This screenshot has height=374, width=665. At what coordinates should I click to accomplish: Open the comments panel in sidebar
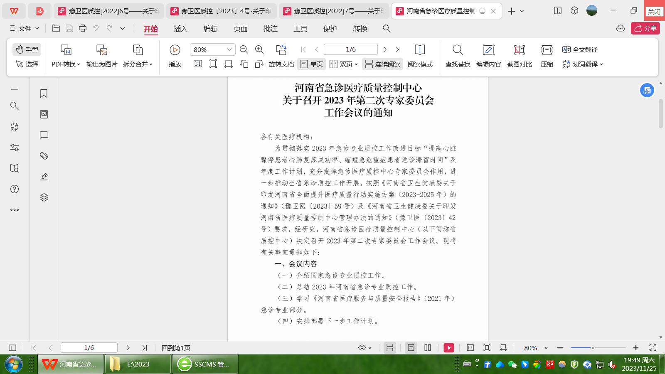[x=44, y=135]
